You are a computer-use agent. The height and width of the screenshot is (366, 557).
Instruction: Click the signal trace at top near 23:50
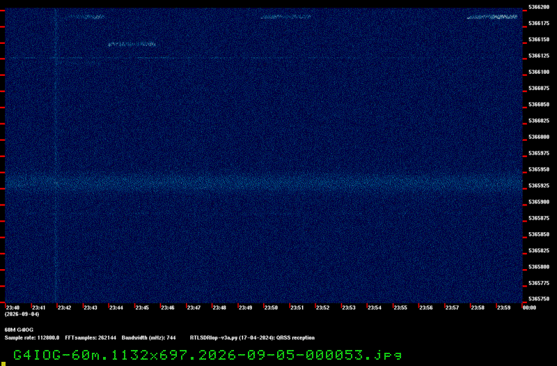pyautogui.click(x=286, y=17)
